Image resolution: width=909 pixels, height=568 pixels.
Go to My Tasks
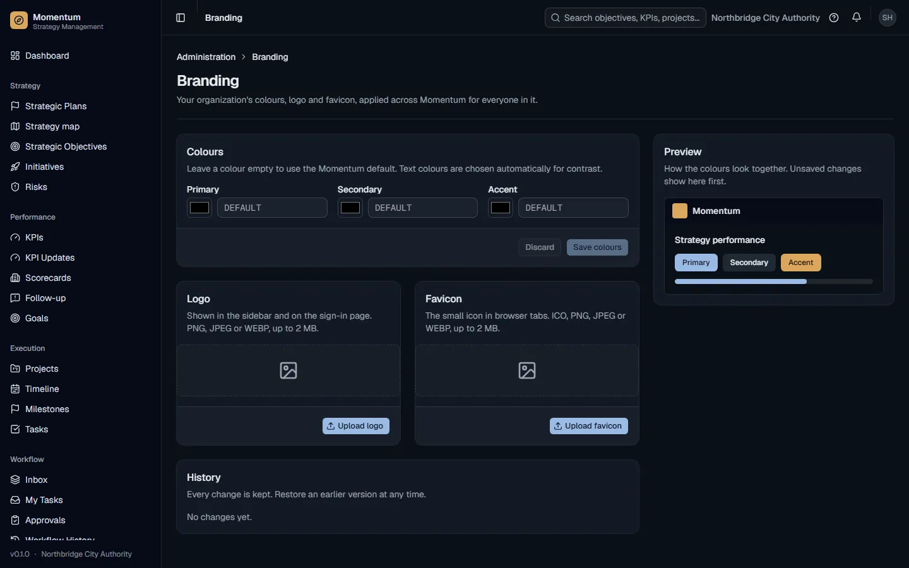80,500
